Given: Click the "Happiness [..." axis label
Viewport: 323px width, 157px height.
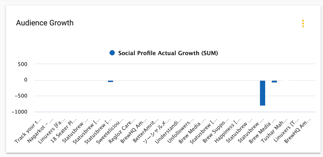Looking at the screenshot, I should pyautogui.click(x=227, y=131).
